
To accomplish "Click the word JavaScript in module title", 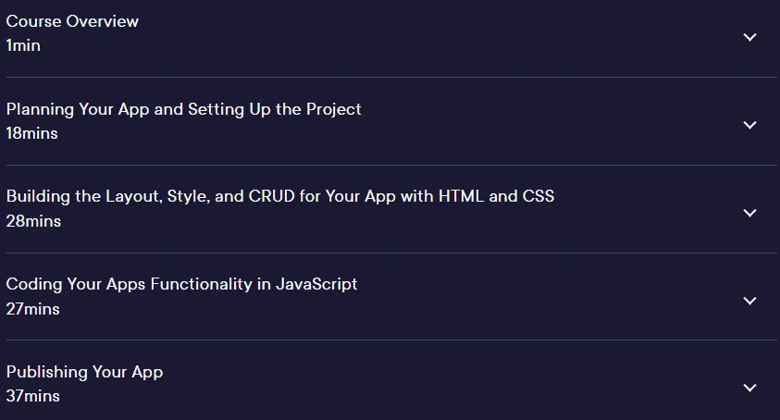I will [x=316, y=284].
